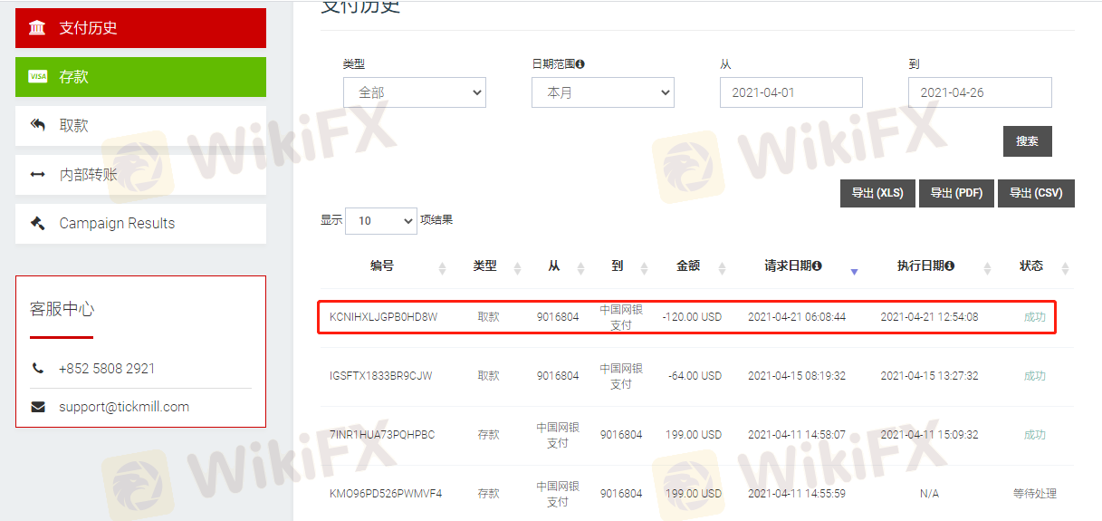Screen dimensions: 1102x521
Task: Click amount -64.00 USD cell
Action: [x=695, y=376]
